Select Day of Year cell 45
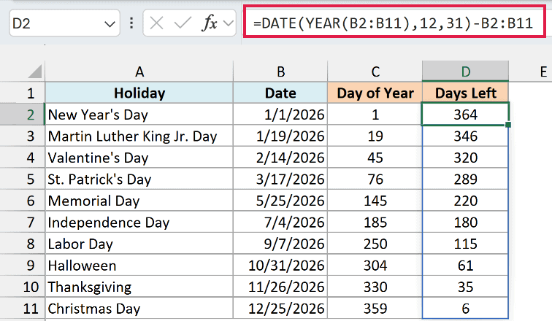This screenshot has height=321, width=552. 375,158
